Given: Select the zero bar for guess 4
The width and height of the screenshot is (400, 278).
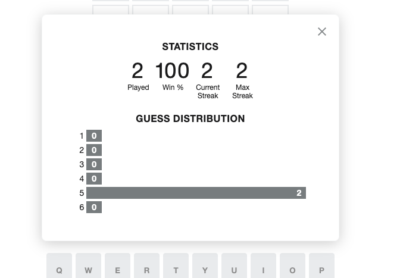Looking at the screenshot, I should tap(94, 179).
